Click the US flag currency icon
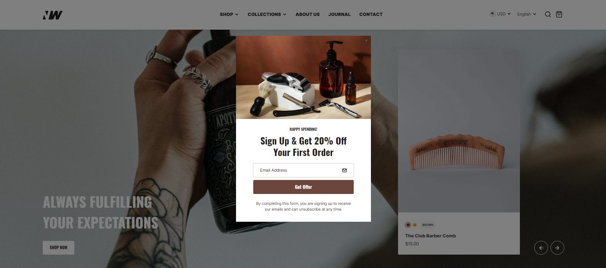This screenshot has width=606, height=268. (493, 14)
